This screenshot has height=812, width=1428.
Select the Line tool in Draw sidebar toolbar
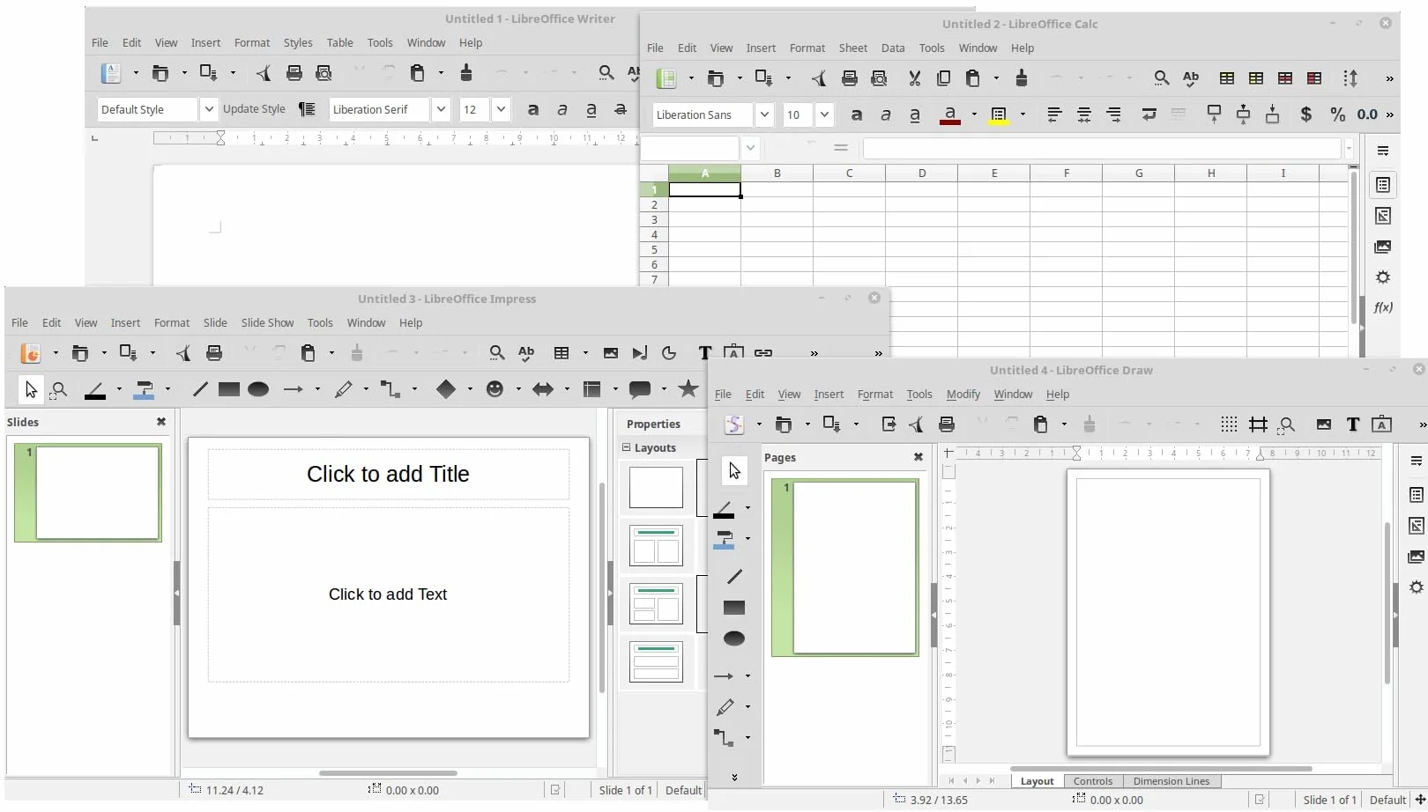[x=734, y=577]
